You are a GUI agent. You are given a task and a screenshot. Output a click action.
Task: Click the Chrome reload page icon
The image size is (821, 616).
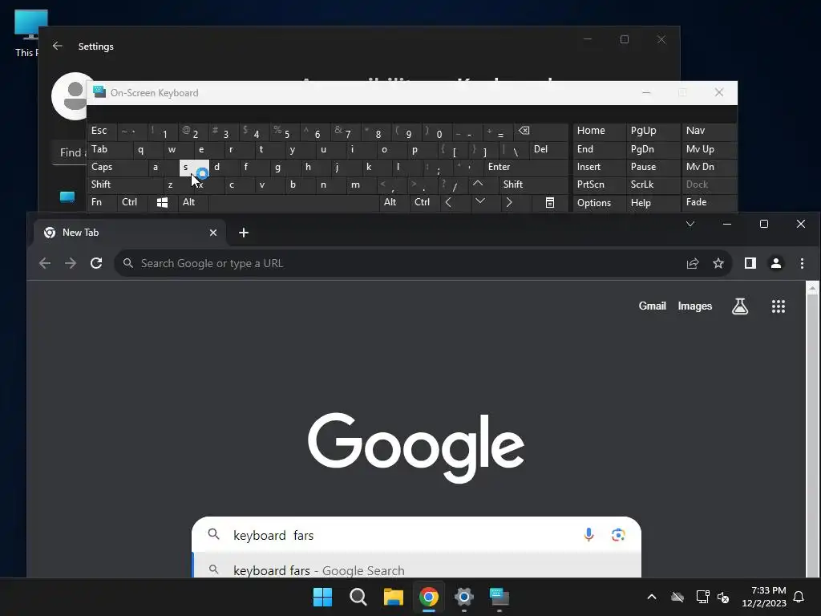(96, 263)
